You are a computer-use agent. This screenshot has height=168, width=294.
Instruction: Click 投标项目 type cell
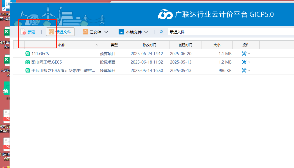108,62
